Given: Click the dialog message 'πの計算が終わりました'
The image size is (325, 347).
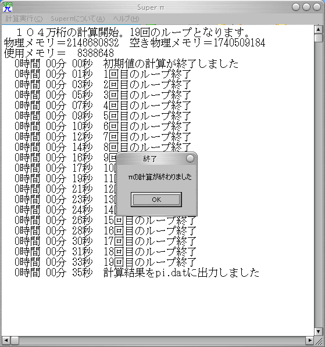Looking at the screenshot, I should pyautogui.click(x=160, y=177).
